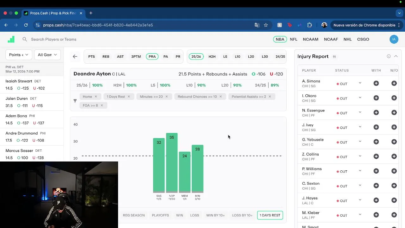The width and height of the screenshot is (405, 228).
Task: Add P. Williams to the WITH filter
Action: [x=376, y=171]
